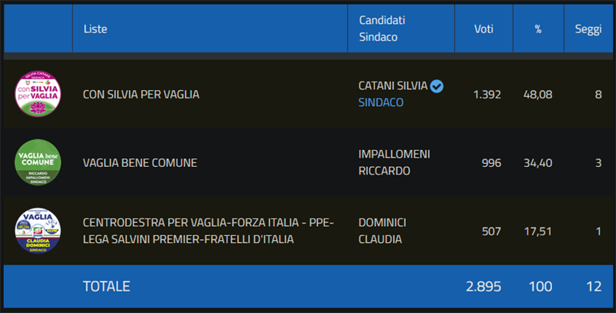Click the 34,40 percentage value

[x=537, y=163]
